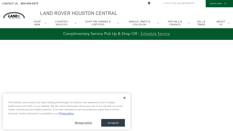The image size is (233, 131).
Task: Open the Shop New menu
Action: tap(37, 23)
